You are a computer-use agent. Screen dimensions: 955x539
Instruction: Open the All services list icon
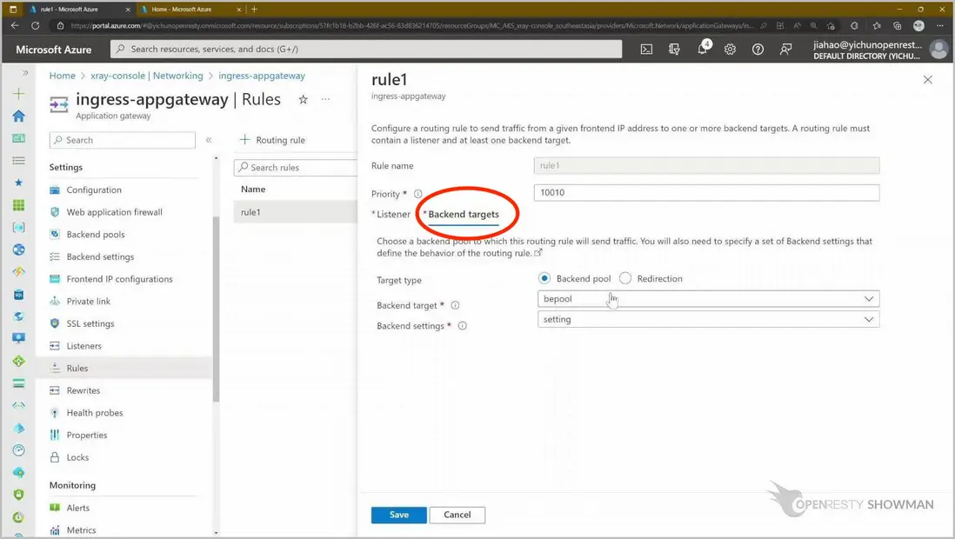coord(19,161)
